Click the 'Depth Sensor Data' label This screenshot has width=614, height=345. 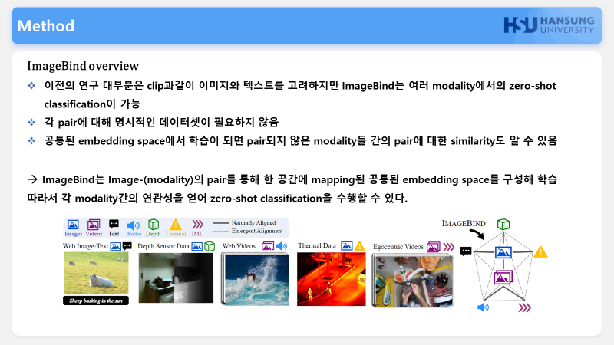point(163,246)
